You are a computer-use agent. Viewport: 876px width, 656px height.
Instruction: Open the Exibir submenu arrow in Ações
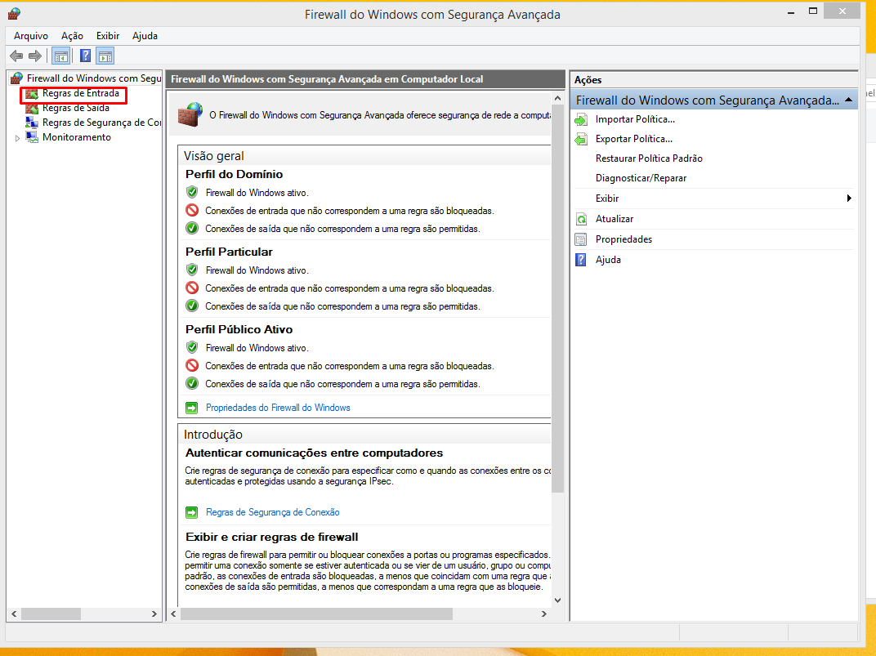[x=849, y=199]
